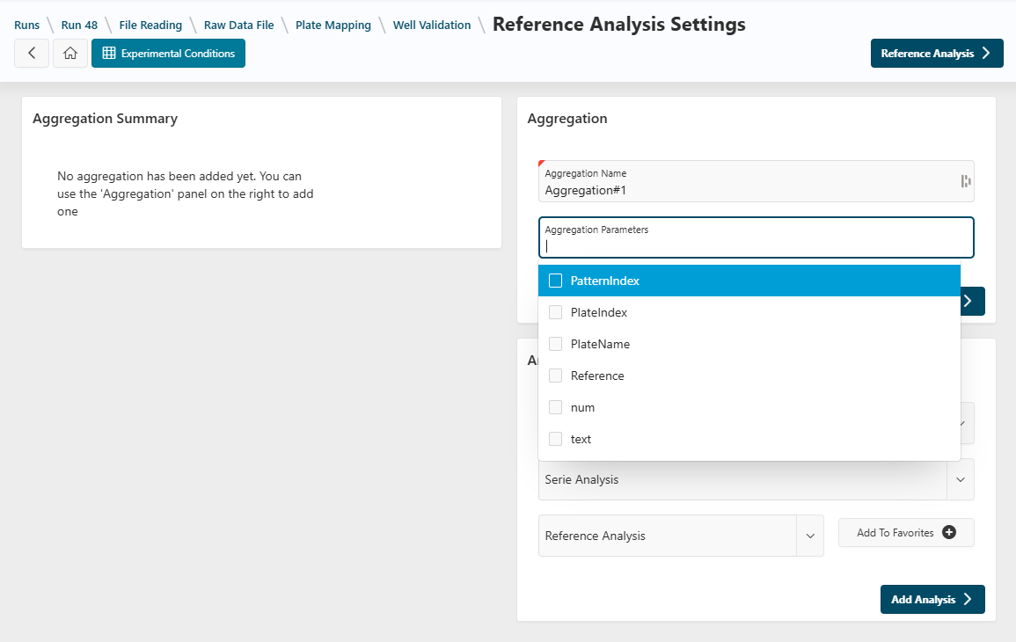Screen dimensions: 1016x642
Task: Check the num checkbox
Action: coord(555,407)
